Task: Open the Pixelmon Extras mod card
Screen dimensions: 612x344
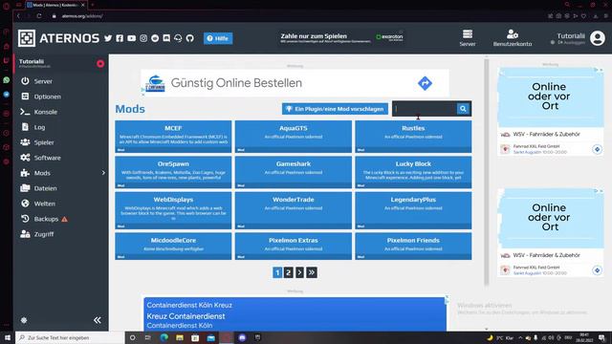Action: click(294, 247)
